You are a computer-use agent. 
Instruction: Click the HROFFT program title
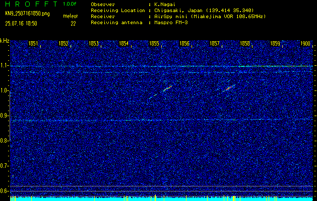31,4
